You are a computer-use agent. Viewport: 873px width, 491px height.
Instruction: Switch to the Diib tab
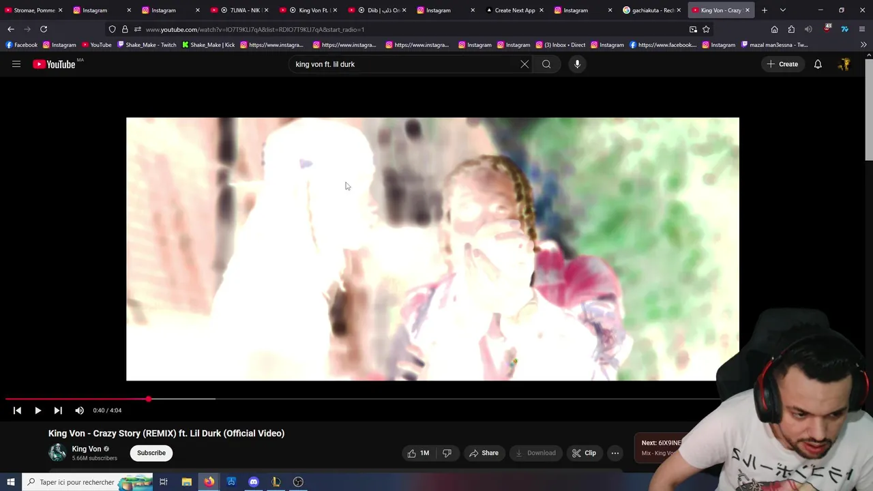377,10
